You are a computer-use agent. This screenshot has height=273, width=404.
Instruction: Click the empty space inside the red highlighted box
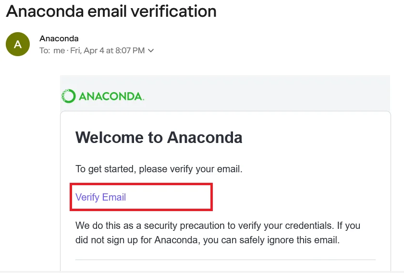[x=173, y=197]
